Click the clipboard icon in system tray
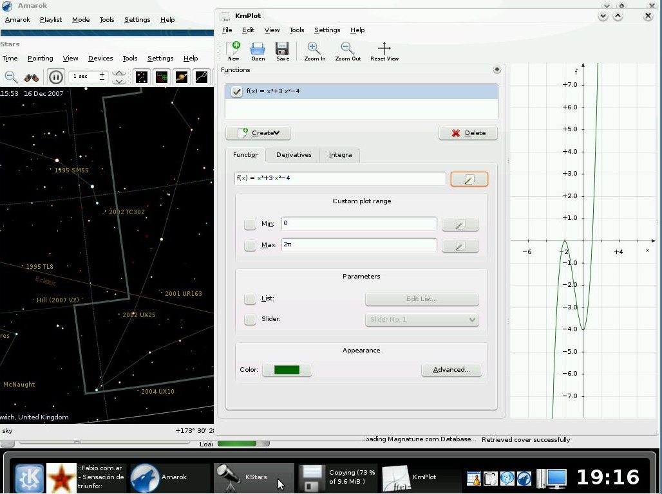Viewport: 662px width, 494px height. click(491, 479)
